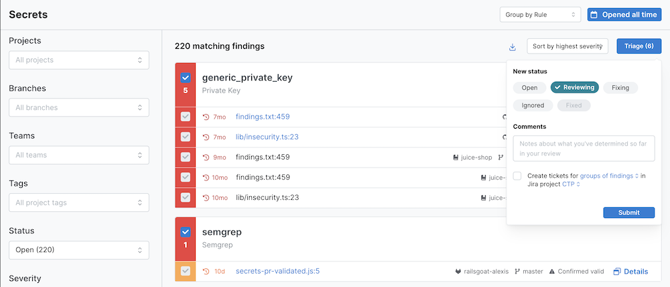The height and width of the screenshot is (287, 670).
Task: Open the Sort by highest severity dropdown
Action: pos(567,46)
